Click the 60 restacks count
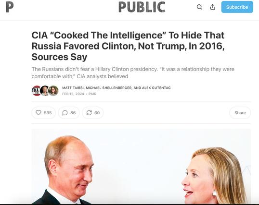Screen dimensions: 259x205 click(x=97, y=113)
